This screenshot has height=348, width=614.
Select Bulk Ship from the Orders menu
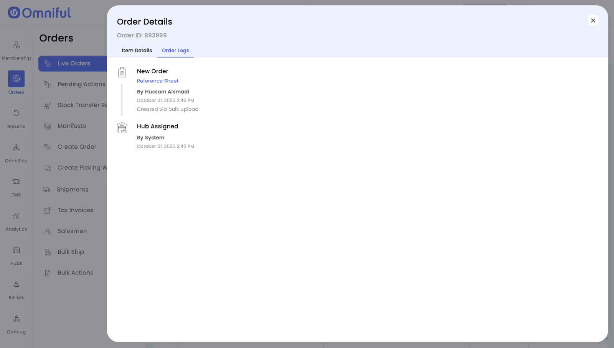coord(71,252)
